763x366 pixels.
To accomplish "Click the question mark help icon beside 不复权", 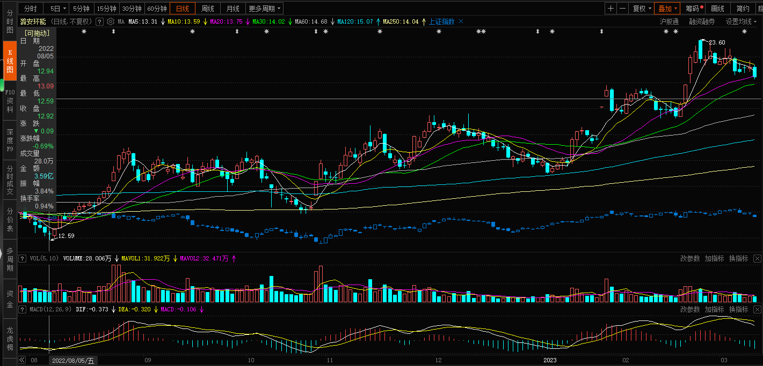I will (x=99, y=21).
